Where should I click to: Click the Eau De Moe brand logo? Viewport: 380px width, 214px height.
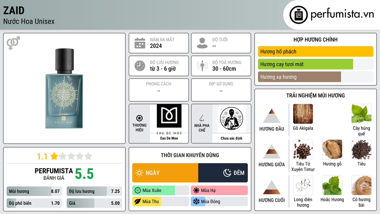(x=169, y=119)
